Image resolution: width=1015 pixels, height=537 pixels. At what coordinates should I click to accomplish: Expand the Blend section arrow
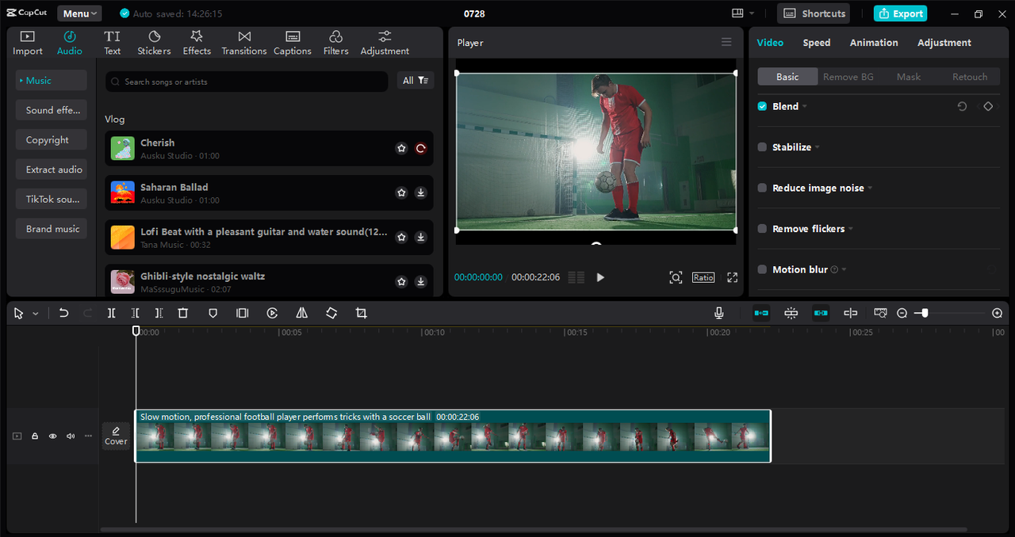tap(805, 106)
